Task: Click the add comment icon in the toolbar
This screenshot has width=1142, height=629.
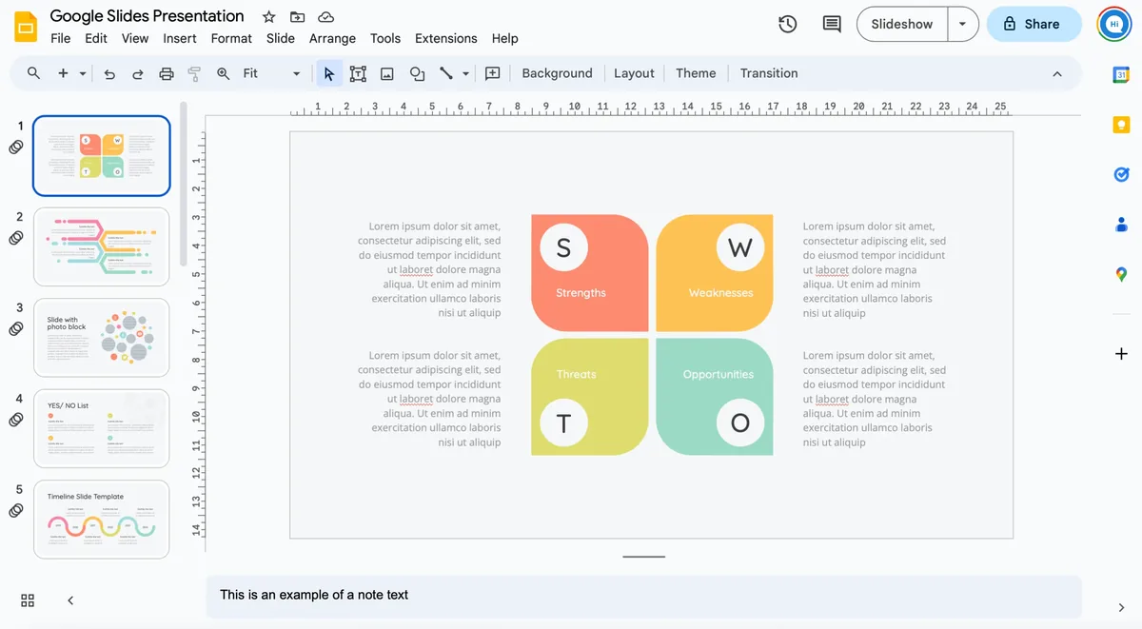Action: pos(493,73)
